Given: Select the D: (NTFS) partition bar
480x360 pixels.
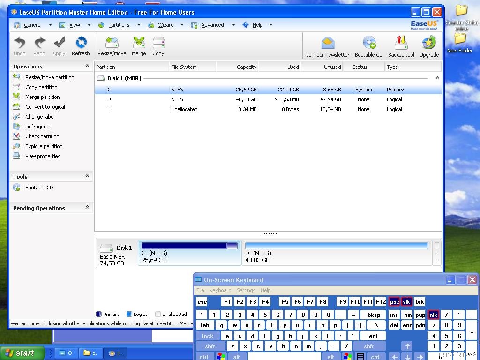Looking at the screenshot, I should [x=337, y=253].
